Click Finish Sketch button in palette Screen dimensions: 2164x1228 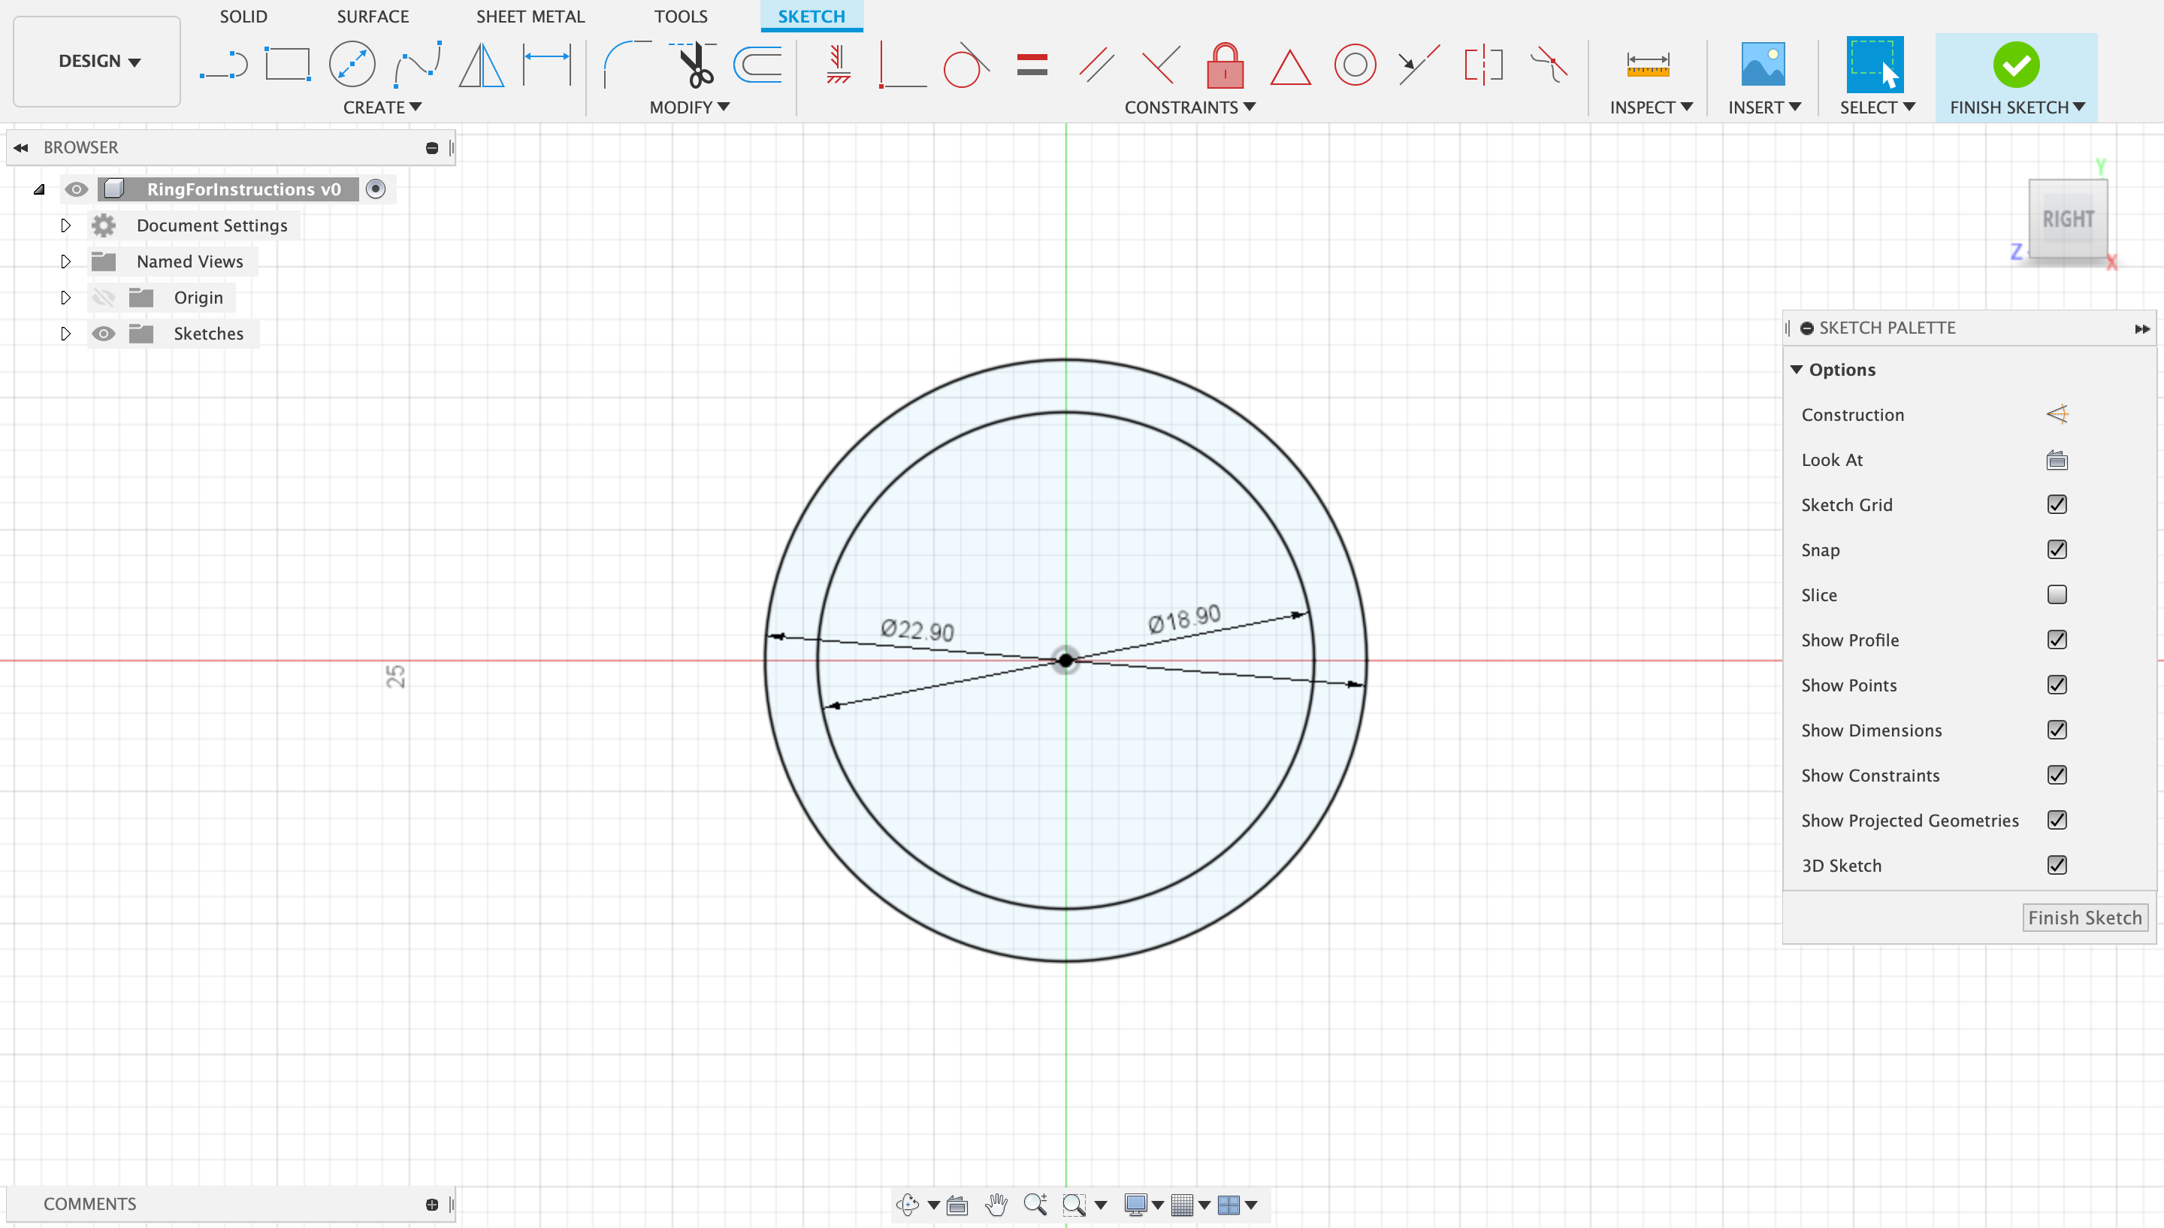[2084, 917]
